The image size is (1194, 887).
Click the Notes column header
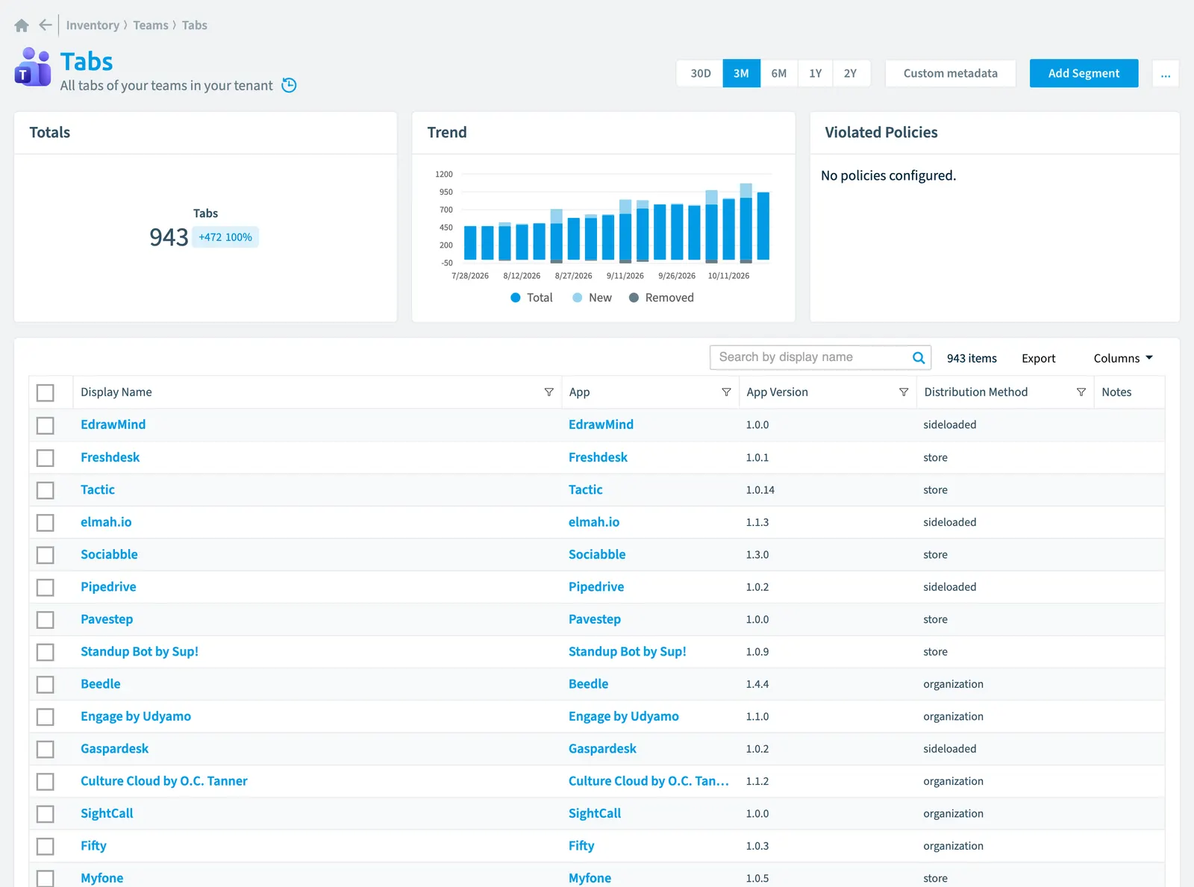1116,392
